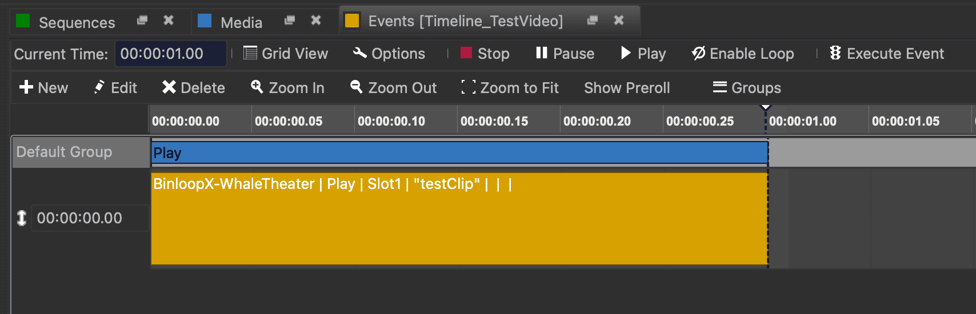
Task: Select the orange BinloopX-WhaleTheater event block
Action: 459,223
